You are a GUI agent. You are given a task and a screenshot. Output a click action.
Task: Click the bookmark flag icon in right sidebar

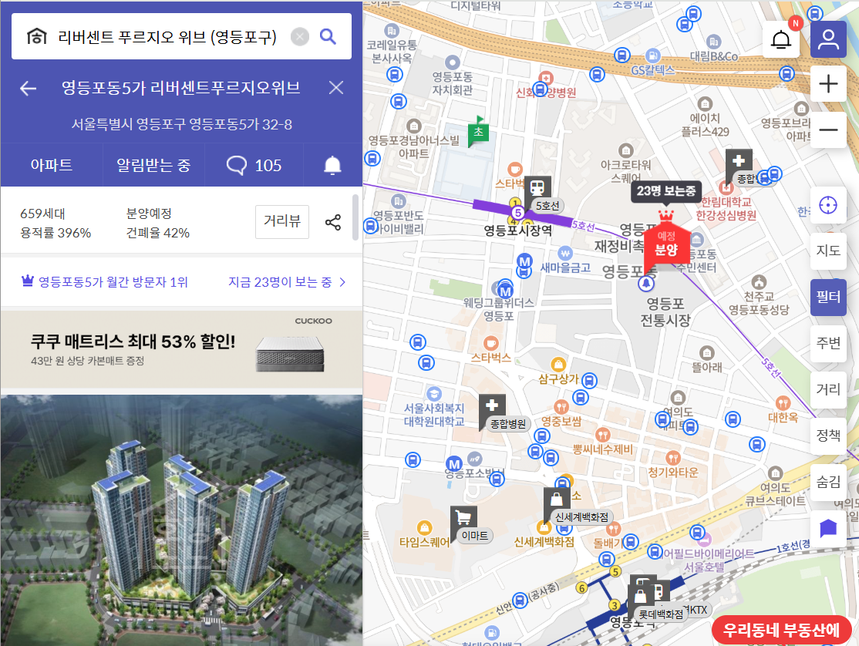click(829, 527)
